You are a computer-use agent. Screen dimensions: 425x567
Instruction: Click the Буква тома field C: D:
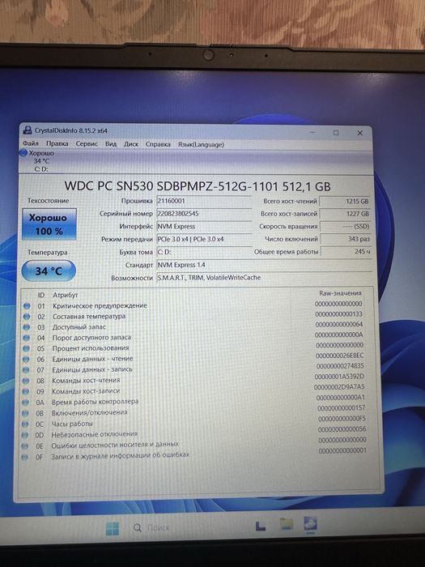point(204,252)
